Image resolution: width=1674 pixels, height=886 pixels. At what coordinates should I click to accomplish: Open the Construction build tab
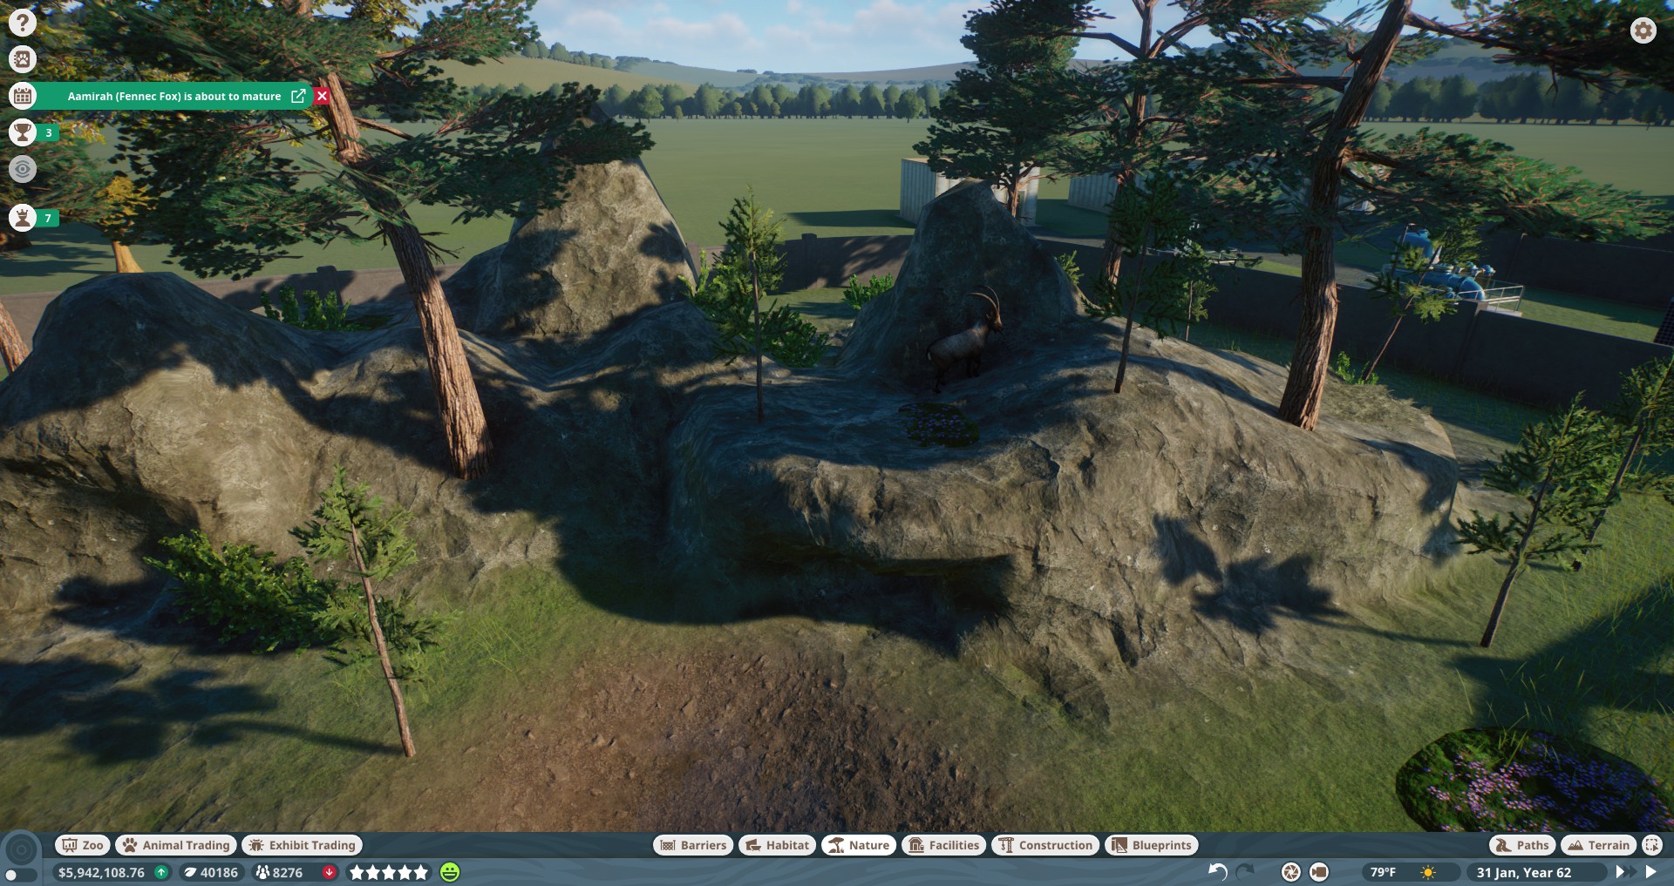(x=1045, y=845)
